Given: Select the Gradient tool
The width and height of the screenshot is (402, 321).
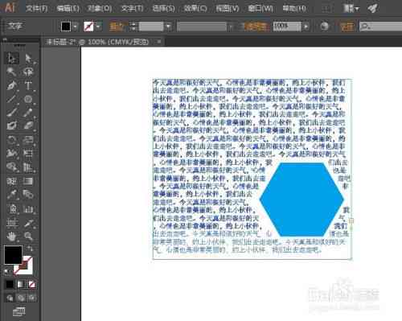Looking at the screenshot, I should click(28, 181).
